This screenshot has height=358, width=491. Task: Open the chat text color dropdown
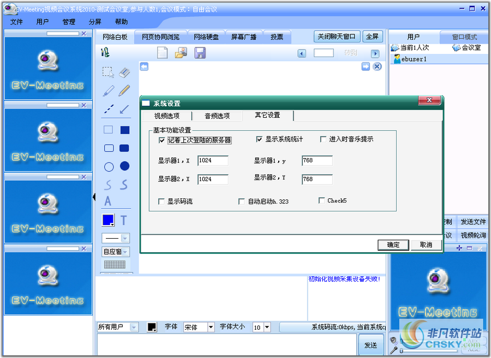point(152,327)
